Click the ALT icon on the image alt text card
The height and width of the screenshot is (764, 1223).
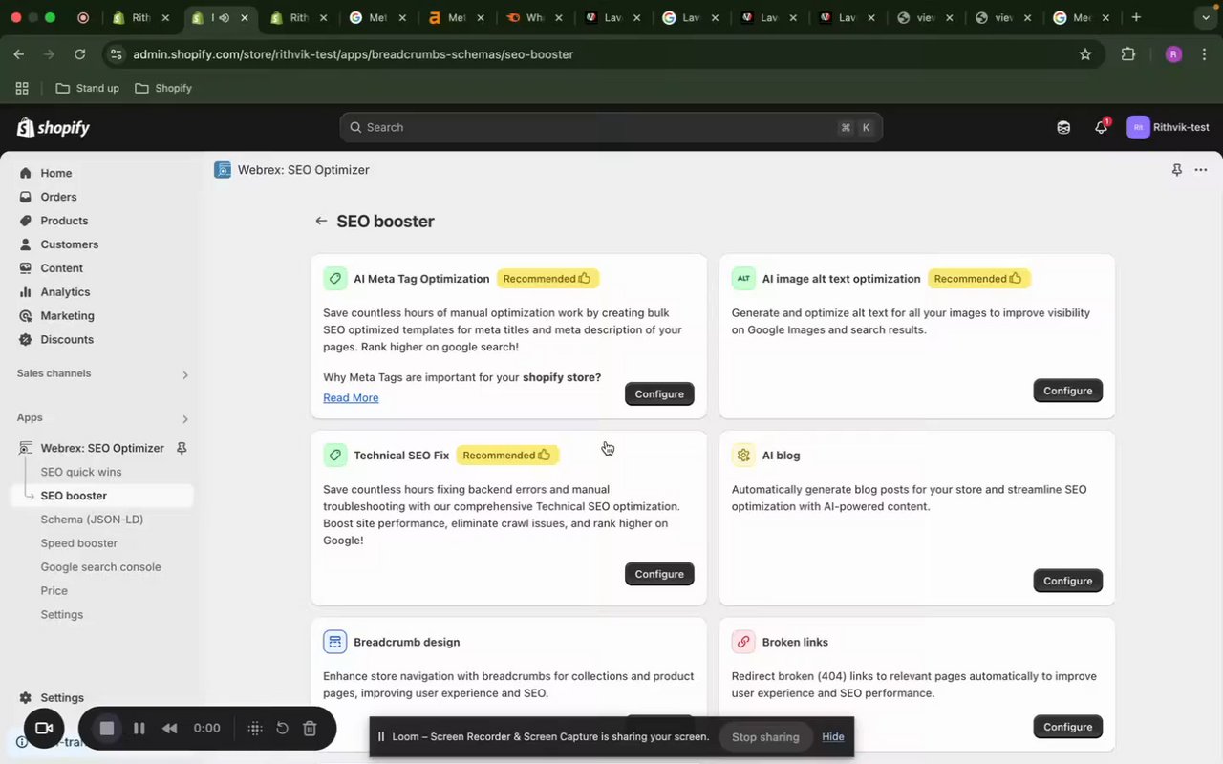coord(743,279)
